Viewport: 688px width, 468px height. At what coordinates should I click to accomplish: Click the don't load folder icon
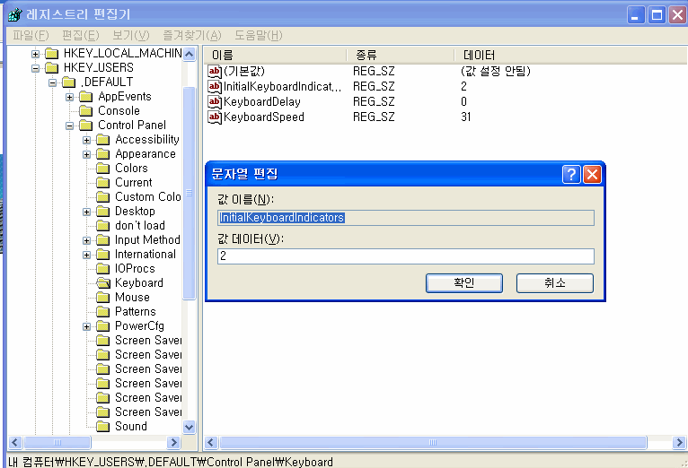click(103, 226)
